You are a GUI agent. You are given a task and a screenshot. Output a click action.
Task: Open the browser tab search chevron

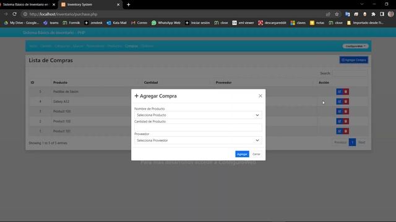pos(361,4)
